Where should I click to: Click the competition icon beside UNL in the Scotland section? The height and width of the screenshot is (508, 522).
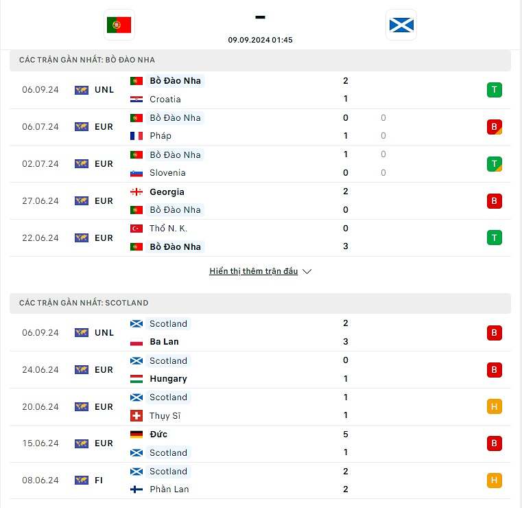(82, 332)
